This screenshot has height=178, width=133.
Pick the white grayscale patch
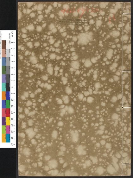[8, 44]
